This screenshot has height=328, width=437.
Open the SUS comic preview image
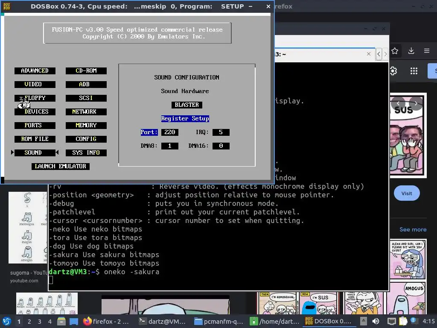[408, 135]
